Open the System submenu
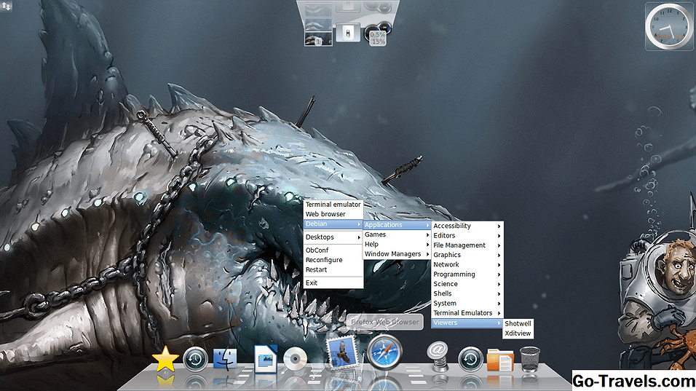 467,304
